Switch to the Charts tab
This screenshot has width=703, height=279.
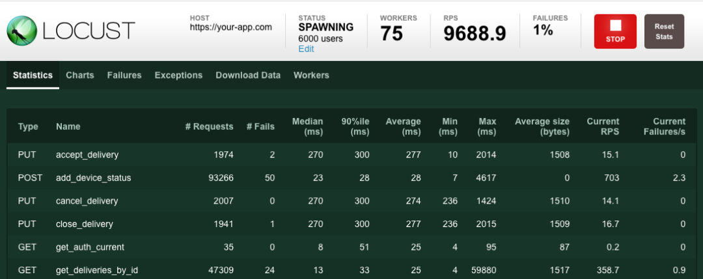(x=79, y=75)
